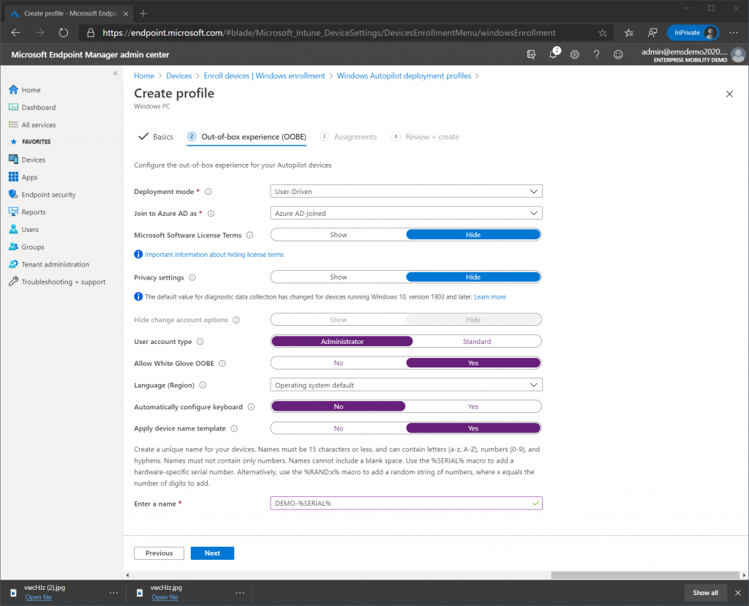Show info tooltip for Language (Region)

tap(203, 385)
